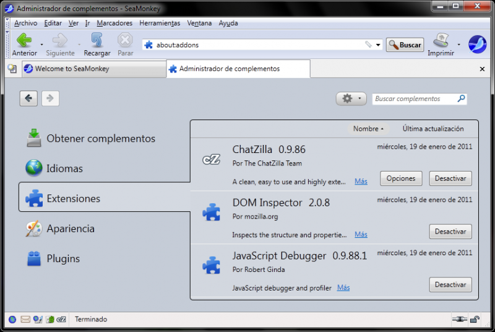Open the Ayuda menu
The image size is (495, 332).
coord(228,23)
